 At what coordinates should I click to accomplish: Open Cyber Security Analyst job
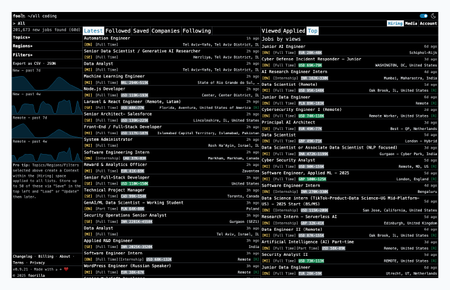point(289,160)
